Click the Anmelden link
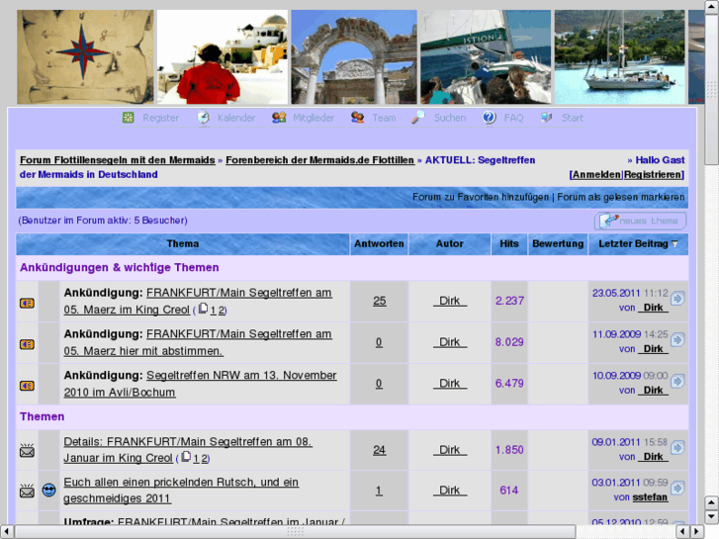The height and width of the screenshot is (539, 719). click(596, 175)
